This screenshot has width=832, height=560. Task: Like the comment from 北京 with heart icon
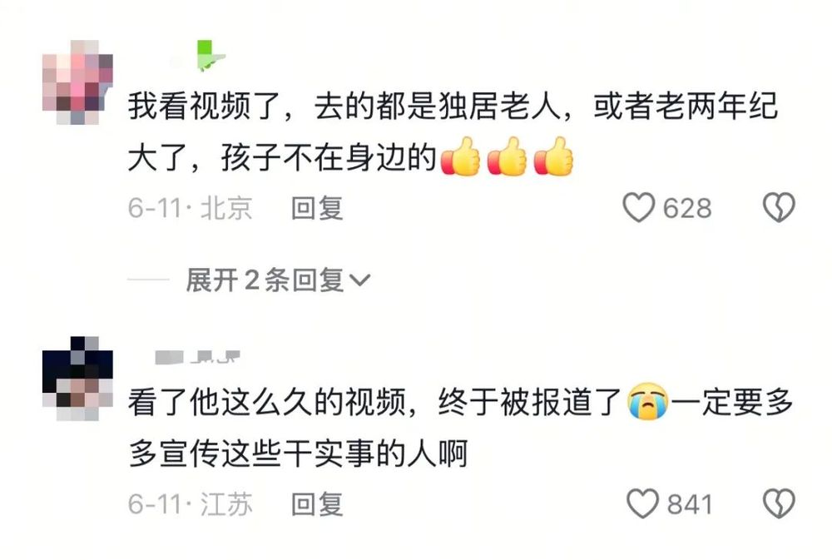click(638, 207)
